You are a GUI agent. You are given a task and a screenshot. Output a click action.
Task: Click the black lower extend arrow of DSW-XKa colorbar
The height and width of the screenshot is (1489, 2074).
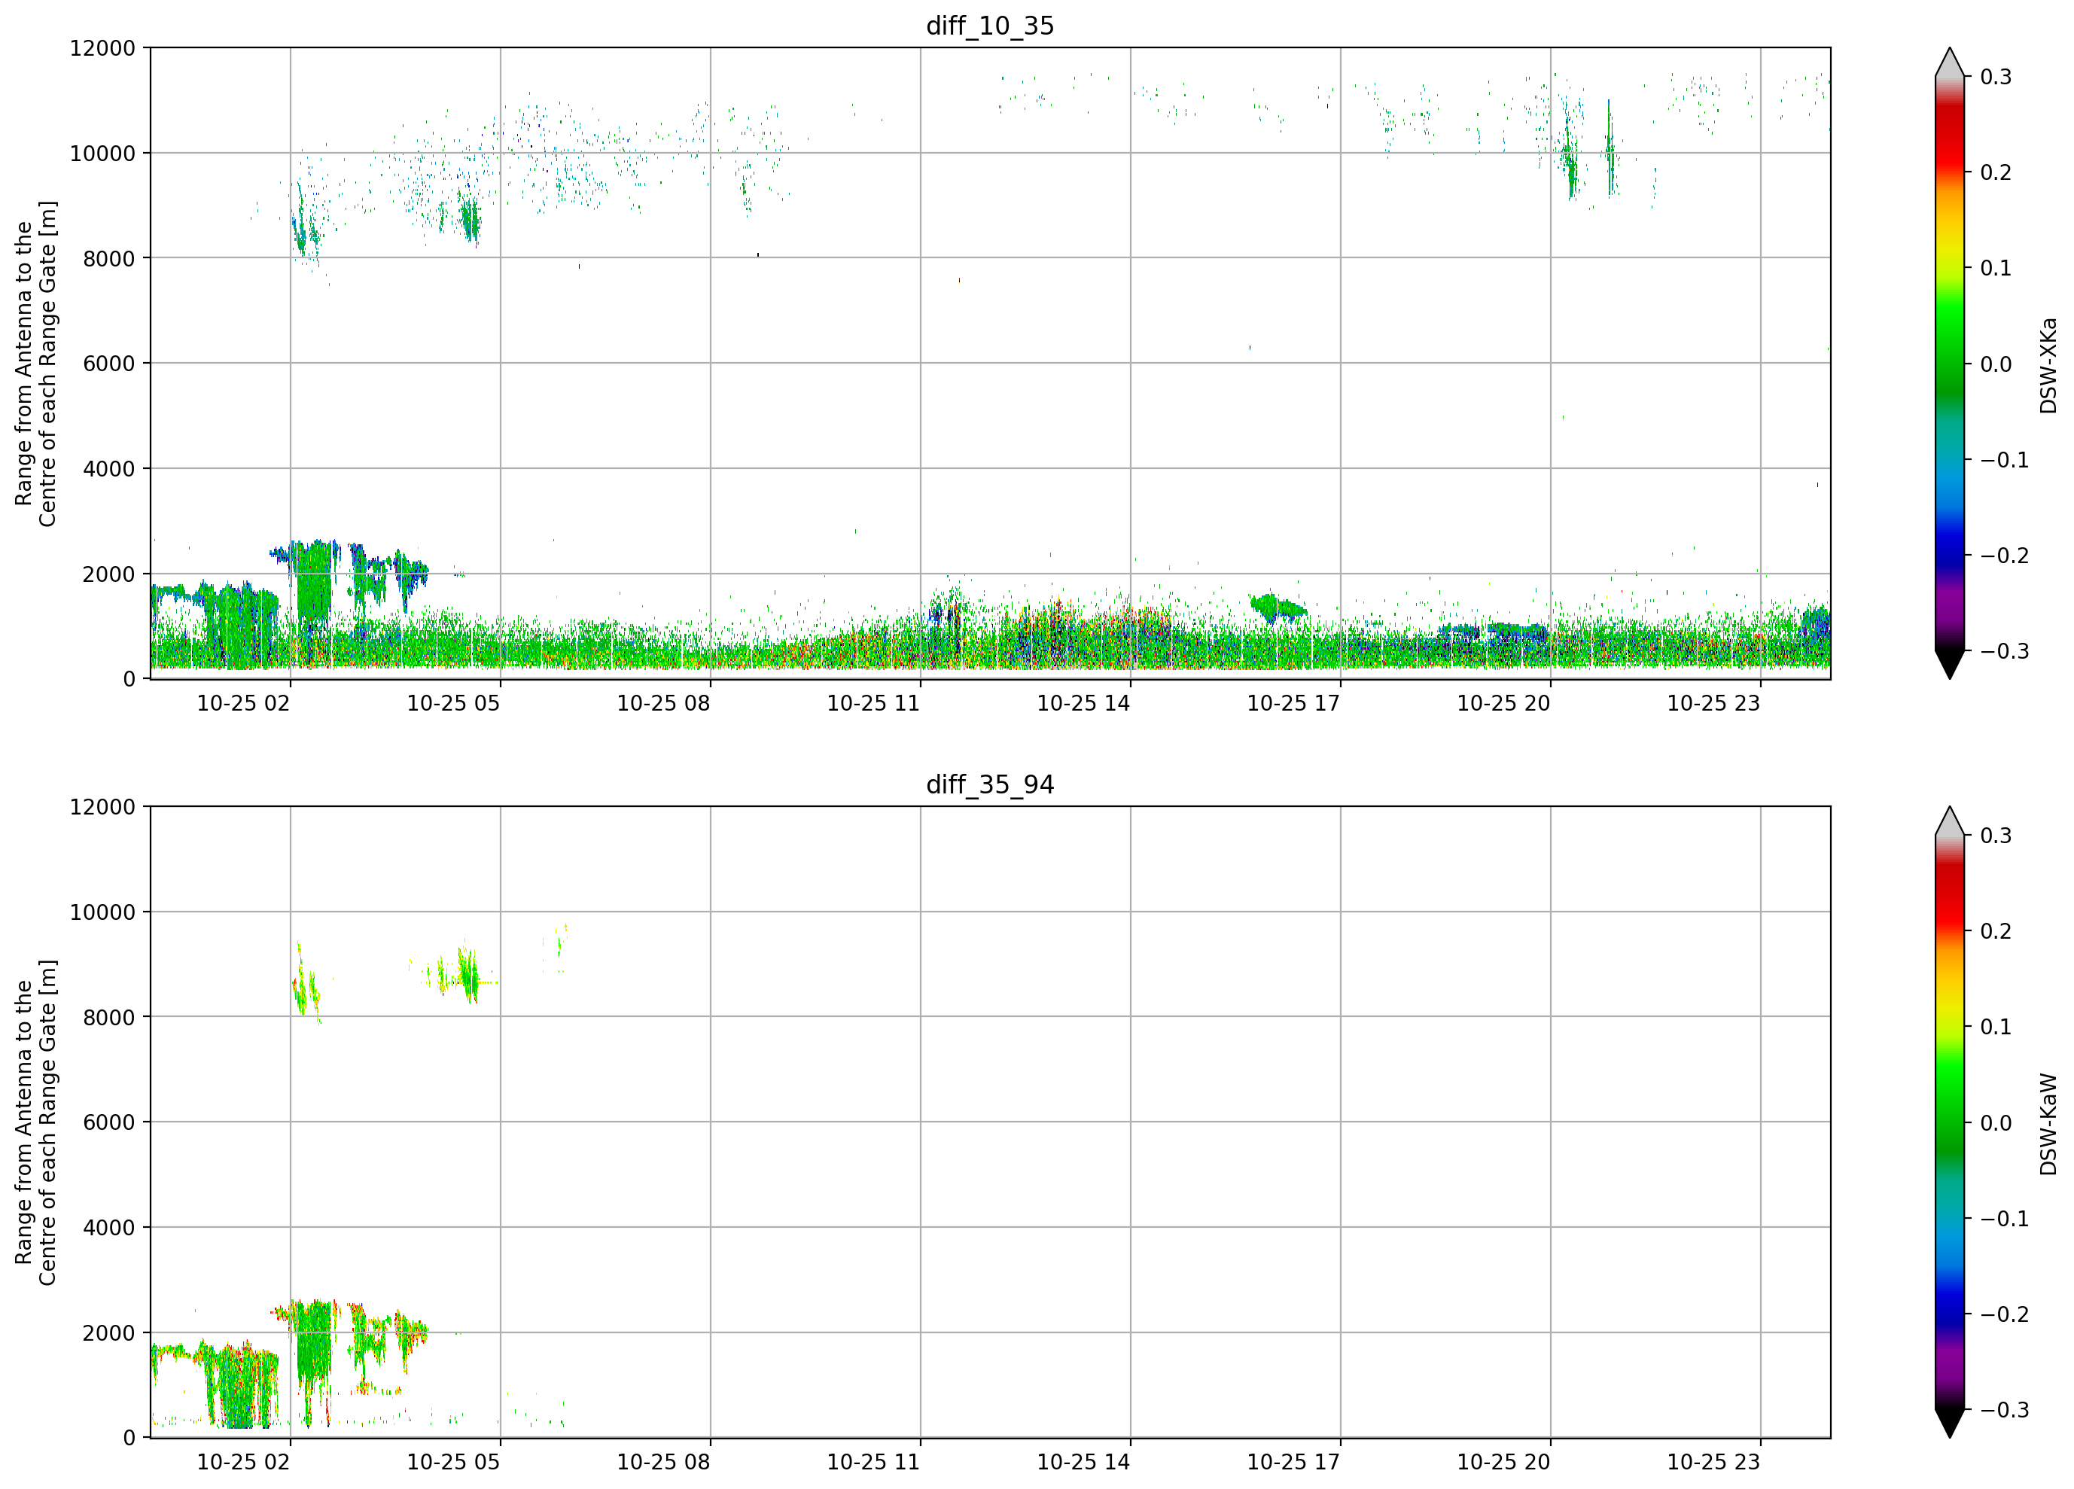1950,662
